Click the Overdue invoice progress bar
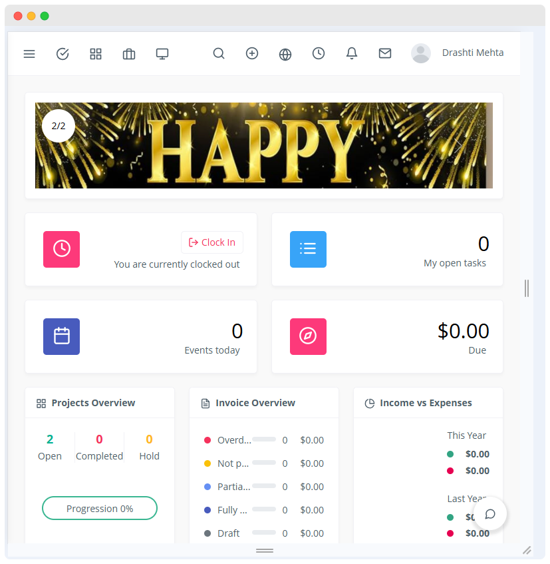Image resolution: width=550 pixels, height=564 pixels. point(264,439)
